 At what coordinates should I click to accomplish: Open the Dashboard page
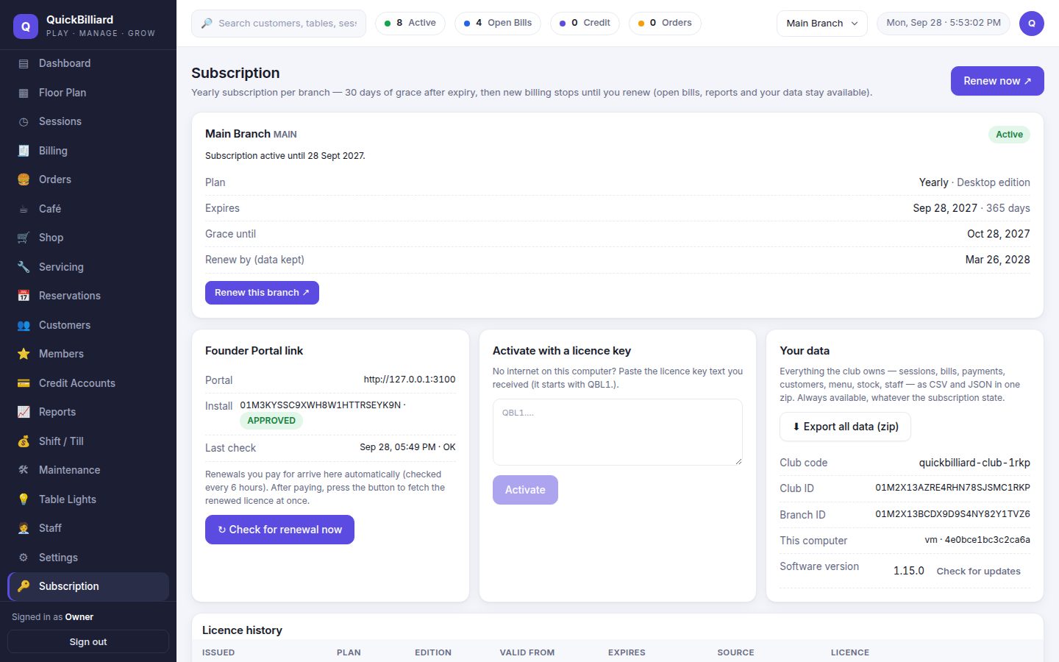(x=88, y=64)
